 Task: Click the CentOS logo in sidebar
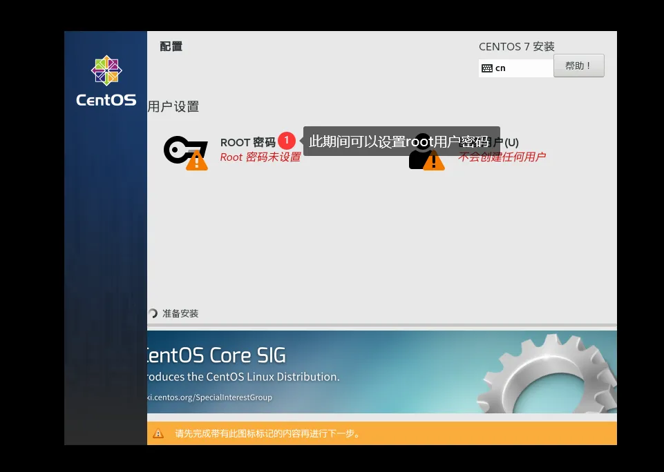pyautogui.click(x=106, y=81)
